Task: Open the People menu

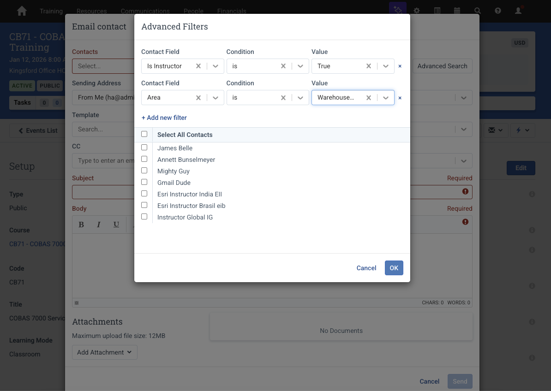Action: click(x=193, y=11)
